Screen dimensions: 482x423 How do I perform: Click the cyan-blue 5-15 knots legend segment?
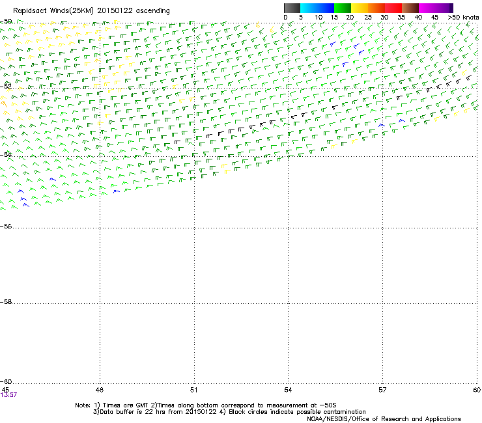pos(317,8)
